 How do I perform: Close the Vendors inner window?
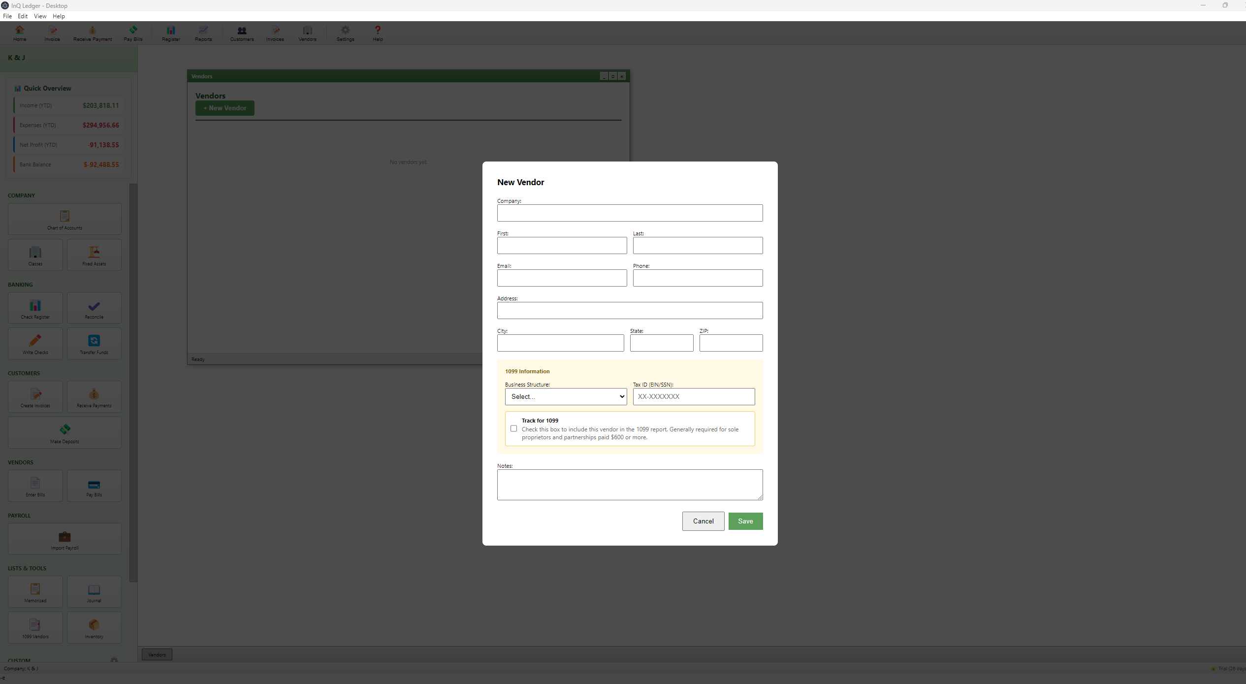[x=622, y=76]
